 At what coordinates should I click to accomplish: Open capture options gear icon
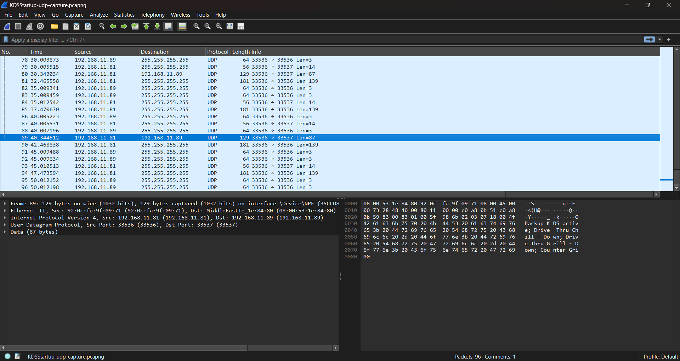coord(40,26)
